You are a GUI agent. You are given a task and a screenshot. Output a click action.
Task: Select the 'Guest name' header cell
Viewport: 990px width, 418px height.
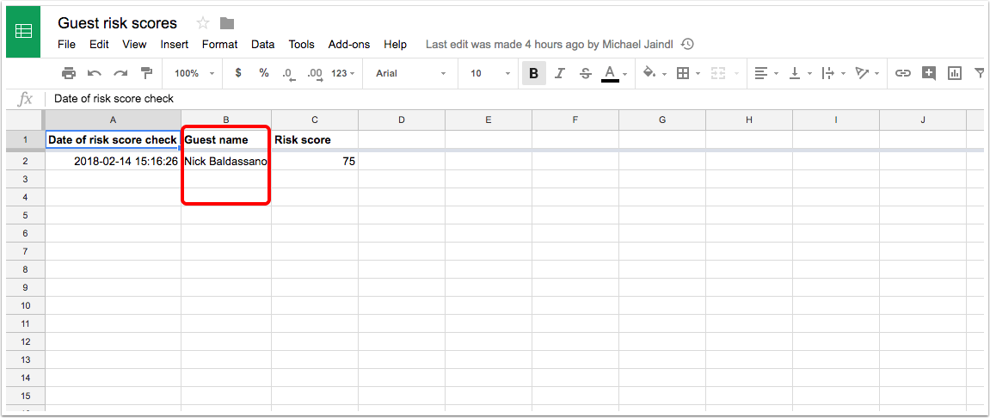click(x=226, y=139)
